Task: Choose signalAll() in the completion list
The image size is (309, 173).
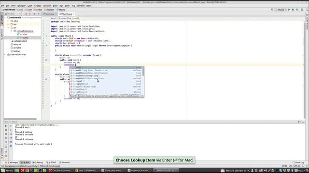Action: point(106,84)
